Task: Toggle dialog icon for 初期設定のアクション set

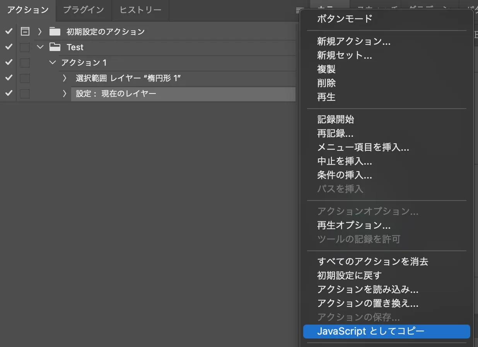Action: (x=25, y=31)
